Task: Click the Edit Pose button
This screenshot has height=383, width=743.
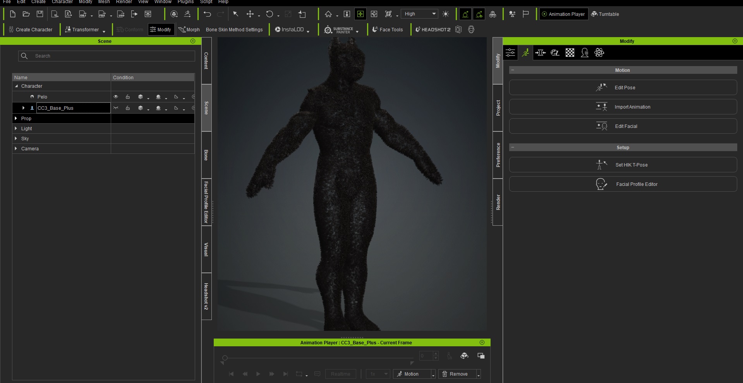Action: pos(623,87)
